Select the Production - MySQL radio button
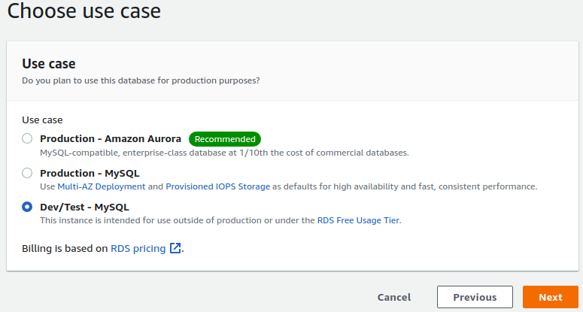 [27, 173]
